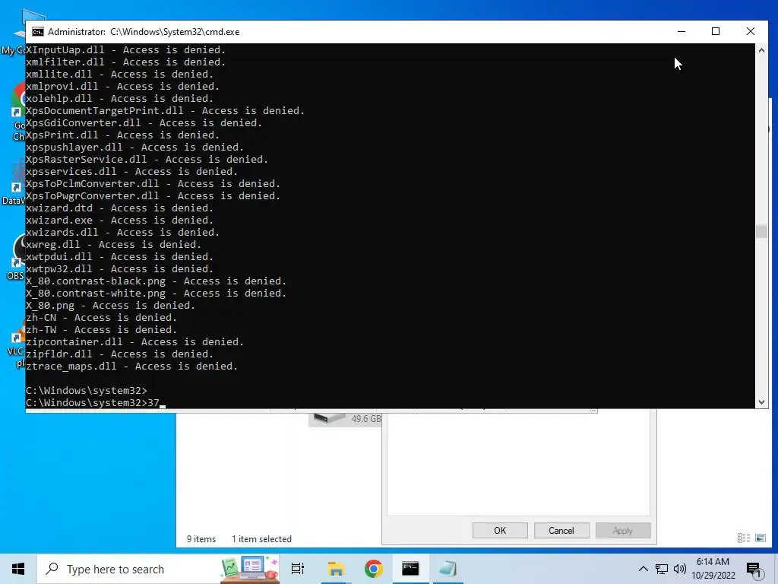Click Cancel in the dialog behind cmd
Viewport: 778px width, 584px height.
click(x=561, y=530)
